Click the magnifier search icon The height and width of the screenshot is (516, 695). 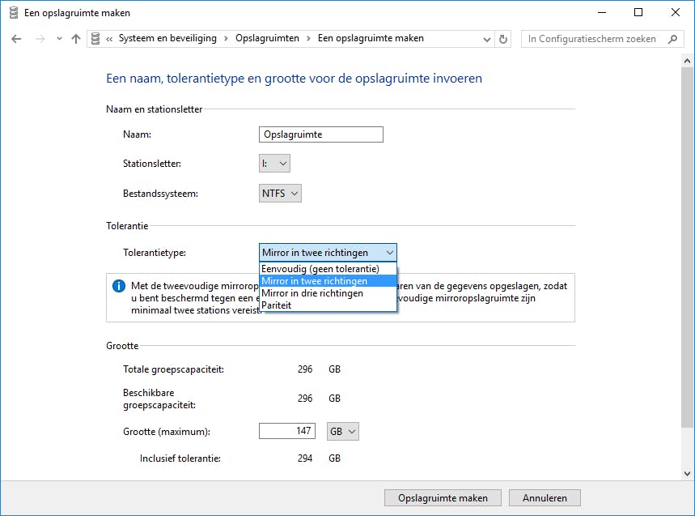point(672,39)
